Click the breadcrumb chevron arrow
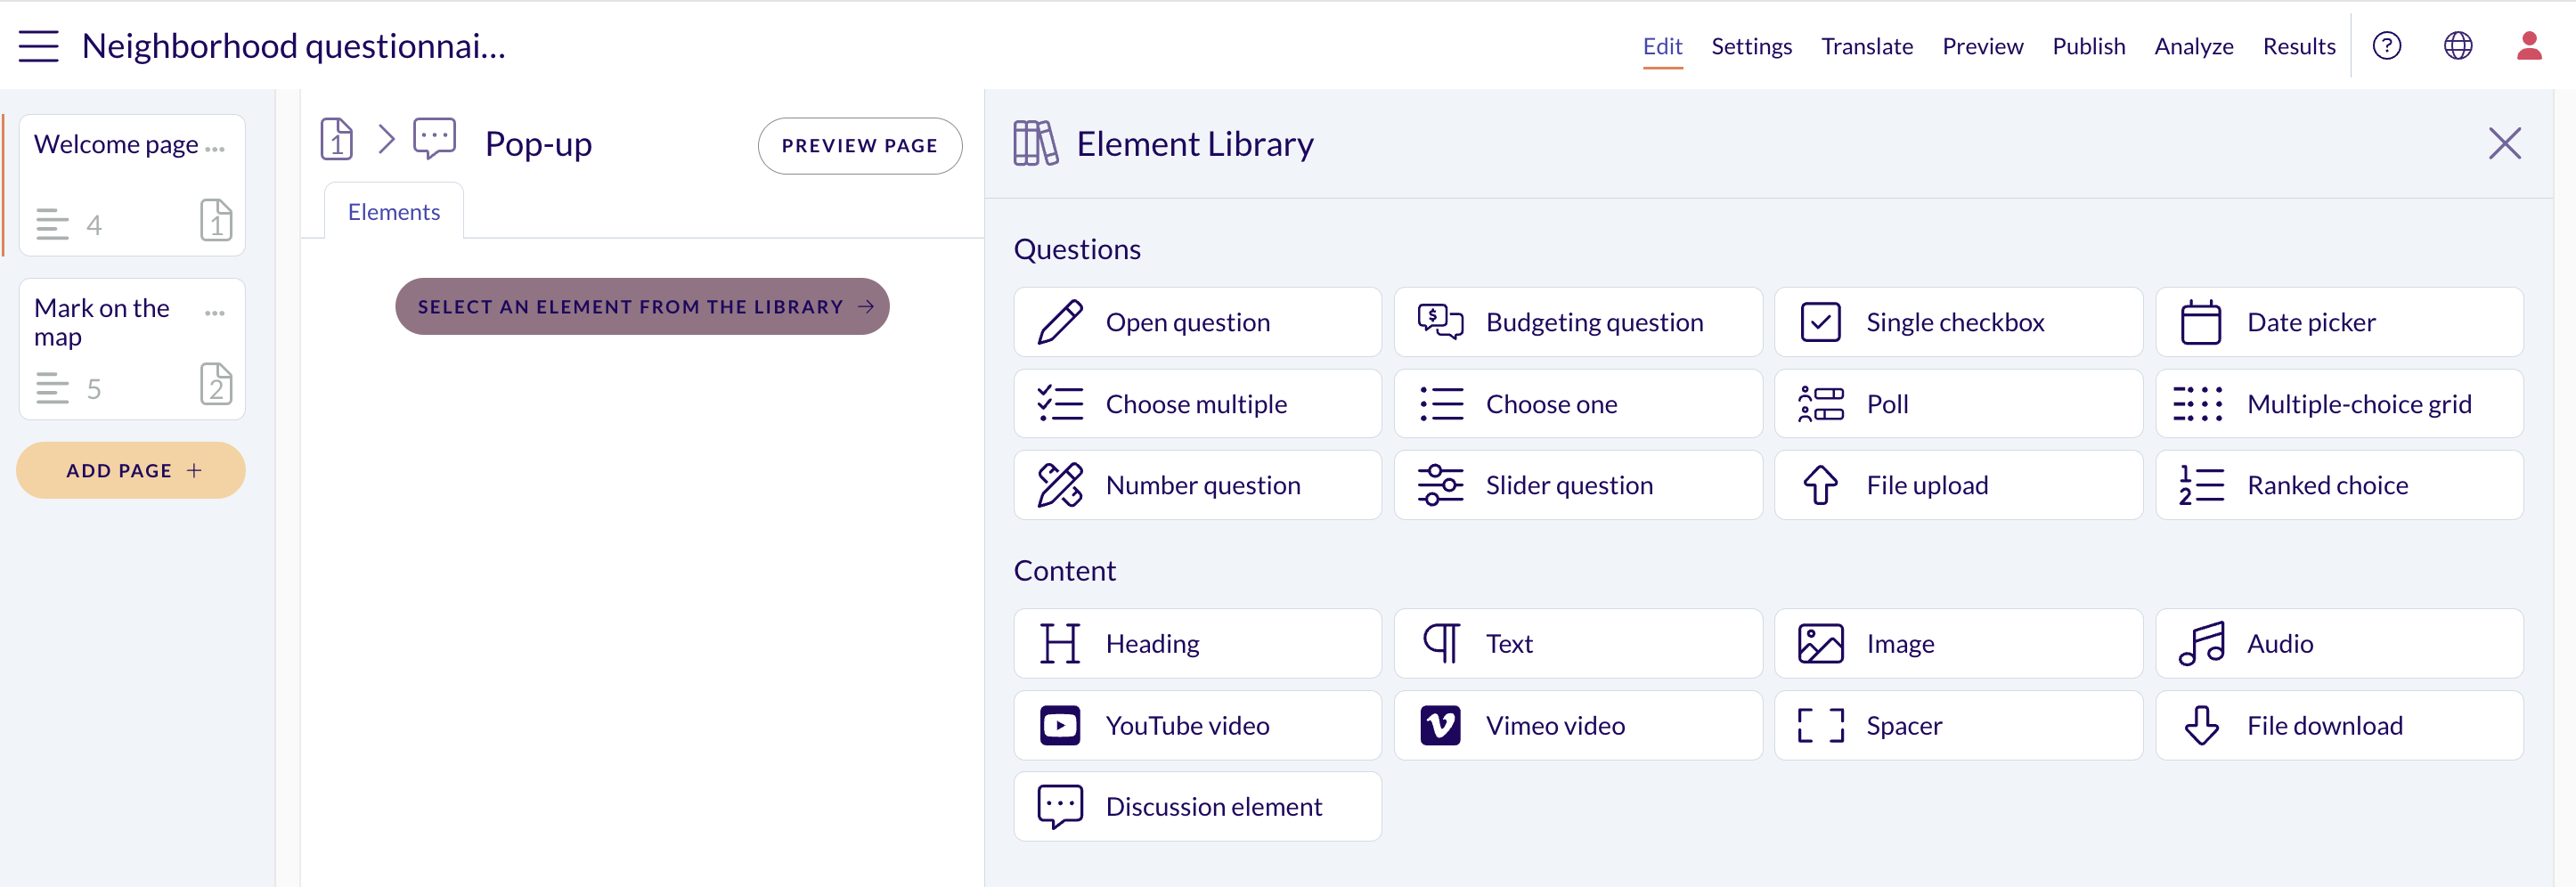Viewport: 2576px width, 887px height. point(386,139)
